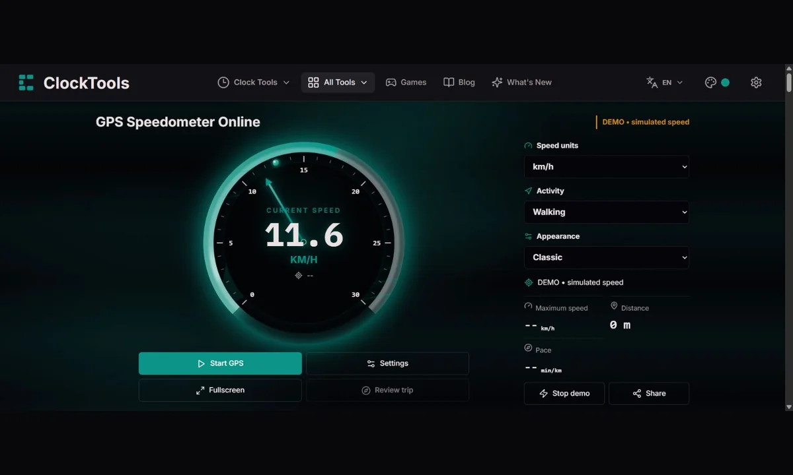Click the ClockTools grid logo icon
793x475 pixels.
coord(26,82)
